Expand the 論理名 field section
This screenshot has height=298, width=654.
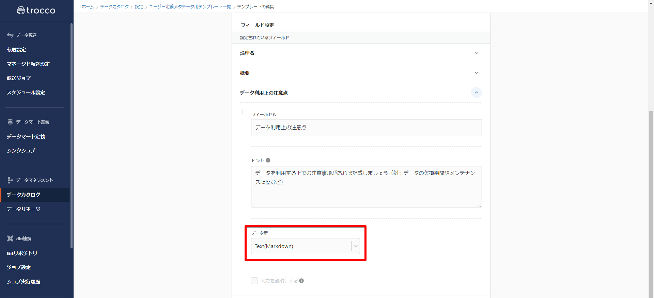tap(477, 53)
